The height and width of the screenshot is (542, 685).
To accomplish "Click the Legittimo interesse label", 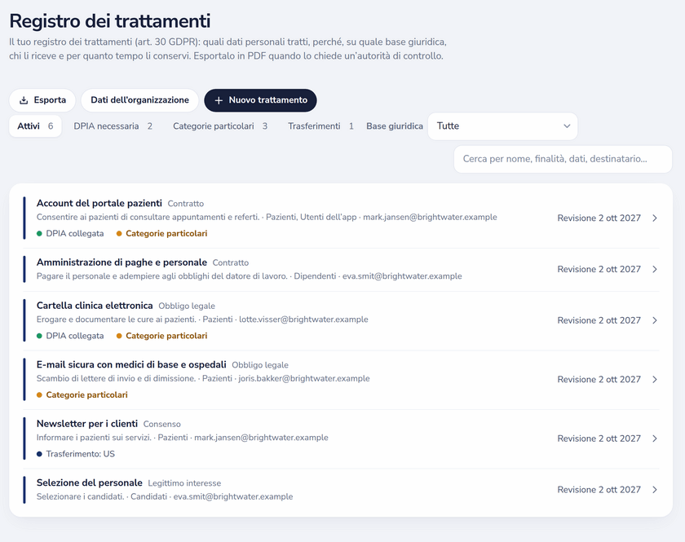I will [x=184, y=483].
